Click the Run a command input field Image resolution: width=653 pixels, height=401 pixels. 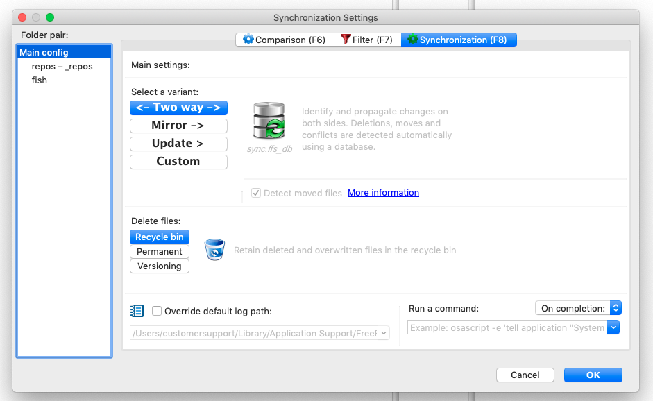[x=507, y=327]
